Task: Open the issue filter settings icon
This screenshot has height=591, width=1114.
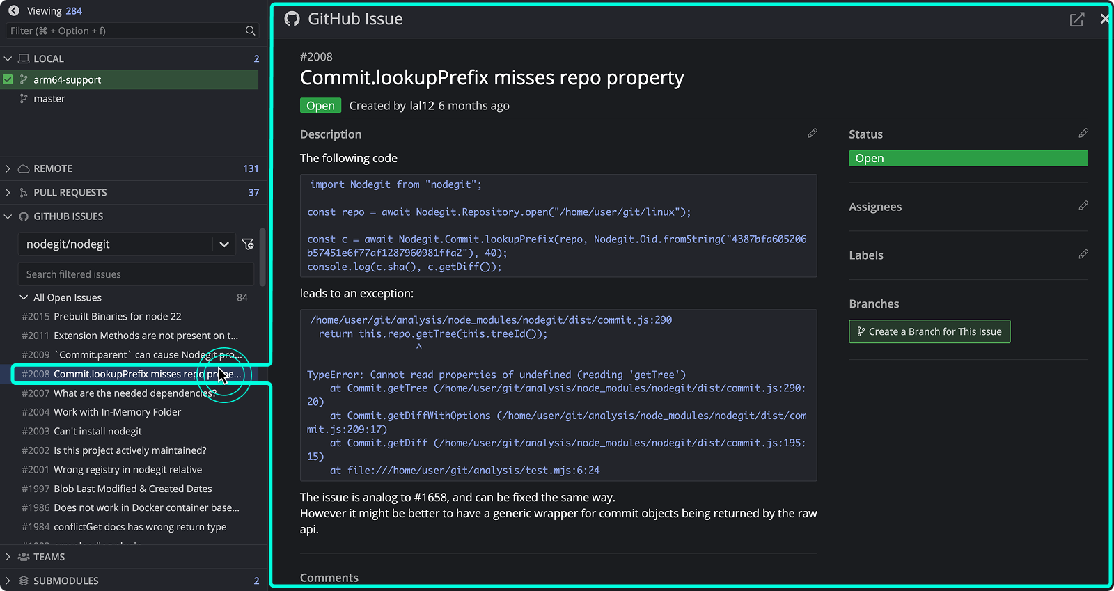Action: (248, 244)
